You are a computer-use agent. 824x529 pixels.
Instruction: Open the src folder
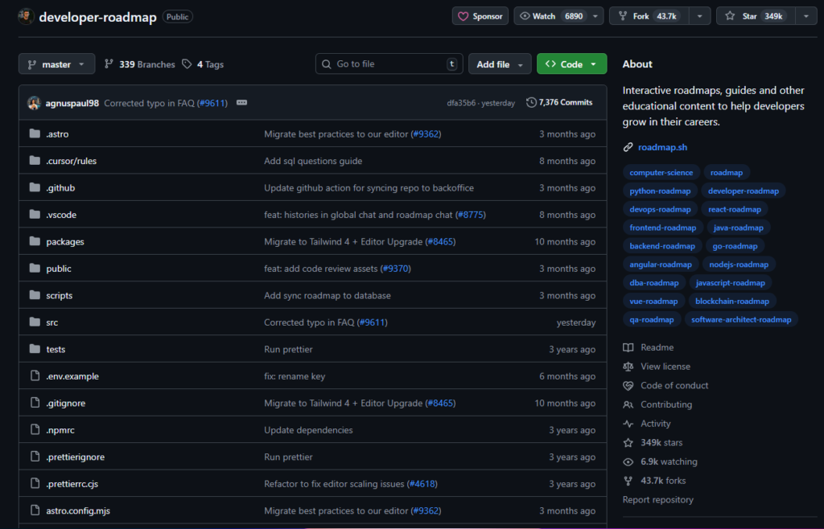click(52, 322)
